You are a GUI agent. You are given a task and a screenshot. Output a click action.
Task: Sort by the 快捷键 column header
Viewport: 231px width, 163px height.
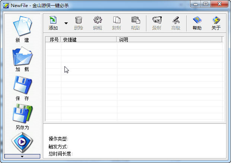click(89, 40)
